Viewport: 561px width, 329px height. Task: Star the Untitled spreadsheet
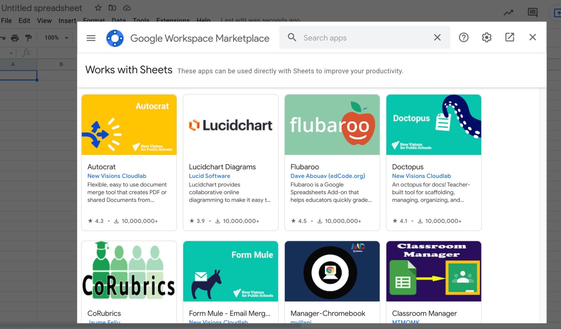click(98, 8)
